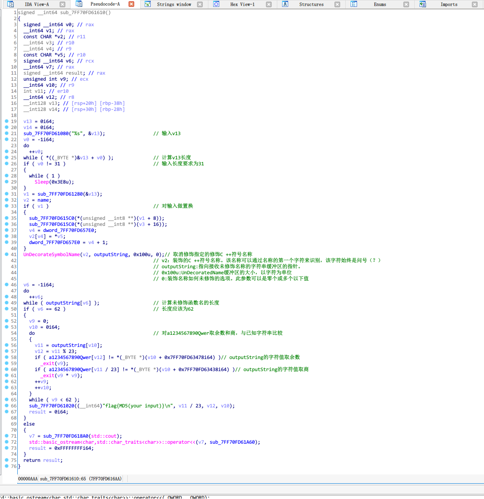Switch to the Enums tab
The height and width of the screenshot is (499, 484).
click(380, 4)
